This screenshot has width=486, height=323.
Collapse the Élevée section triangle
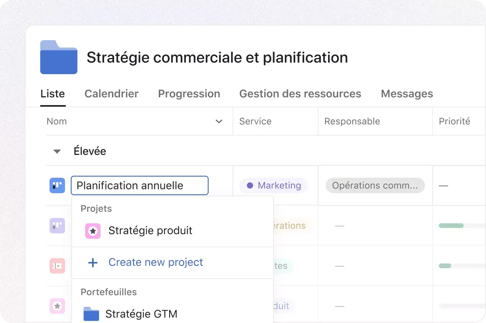point(57,151)
